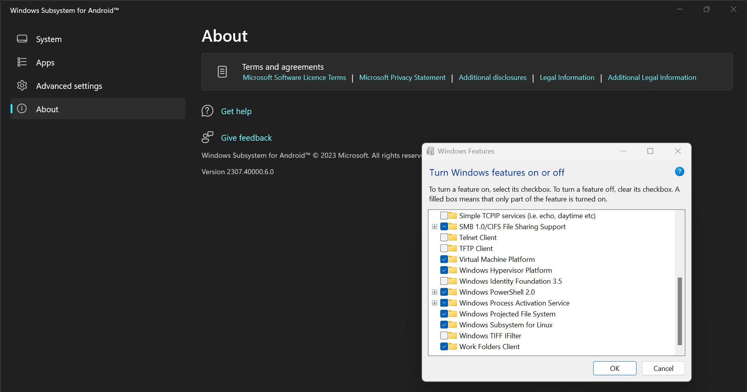This screenshot has height=392, width=747.
Task: Click the Windows Features title bar icon
Action: 431,151
